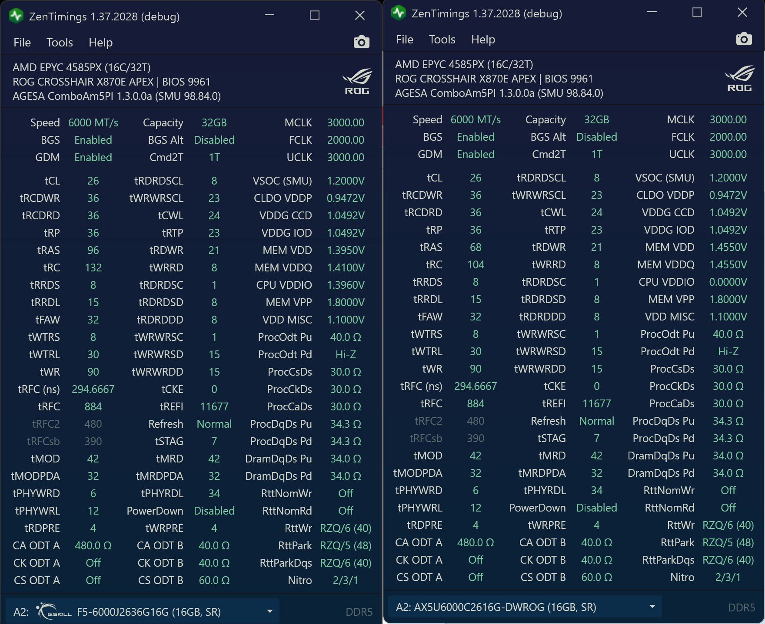Click the DDR5 label in right window
This screenshot has width=765, height=624.
[x=742, y=607]
